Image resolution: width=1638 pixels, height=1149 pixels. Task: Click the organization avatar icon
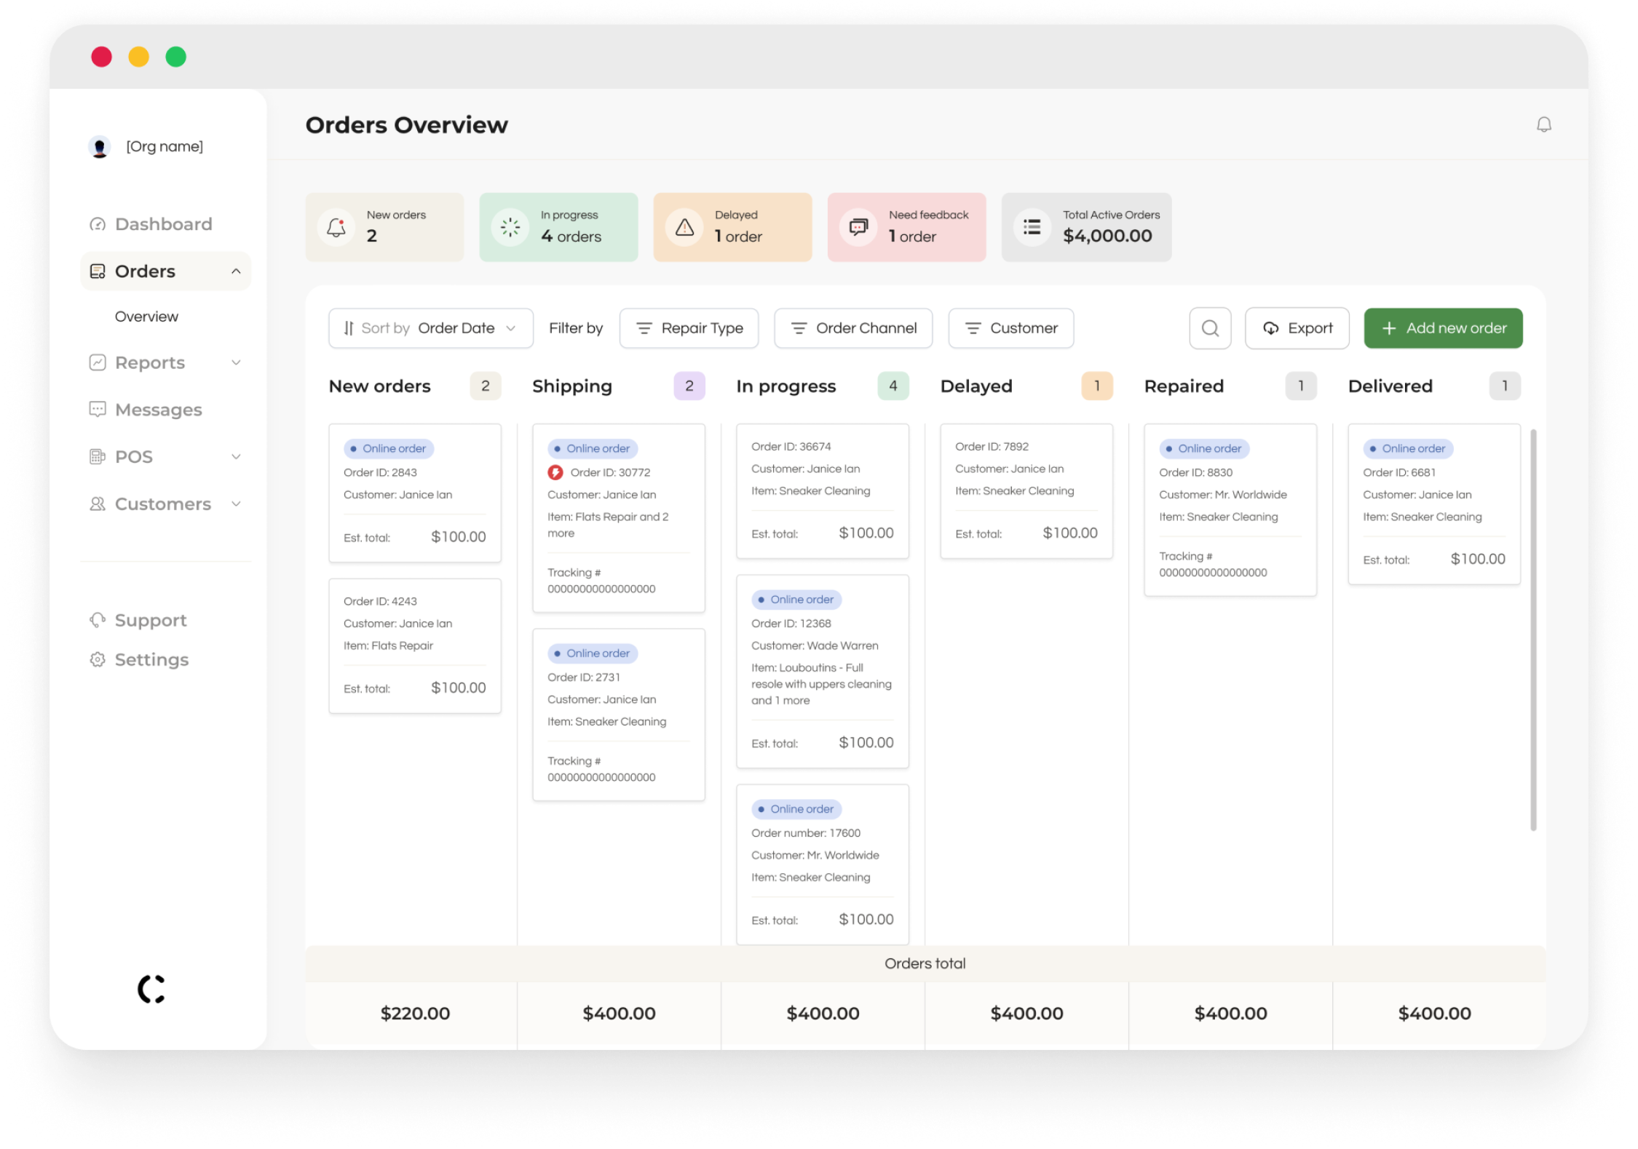(99, 146)
